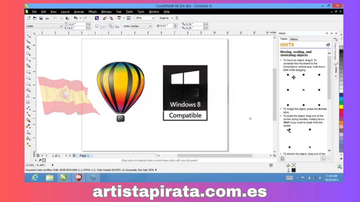
Task: Select the Basic Shapes tool
Action: tap(28, 90)
